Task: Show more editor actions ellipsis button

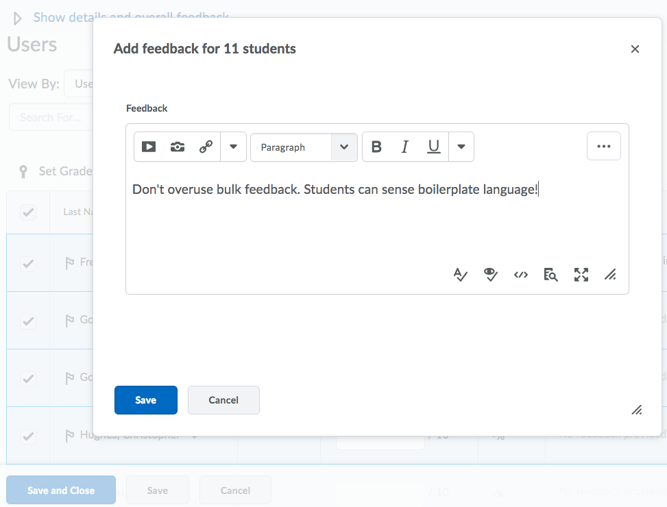Action: (603, 146)
